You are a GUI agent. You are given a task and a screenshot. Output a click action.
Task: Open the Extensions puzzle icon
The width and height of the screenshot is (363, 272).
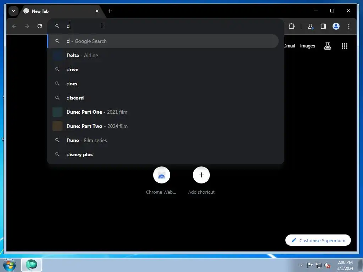tap(291, 26)
